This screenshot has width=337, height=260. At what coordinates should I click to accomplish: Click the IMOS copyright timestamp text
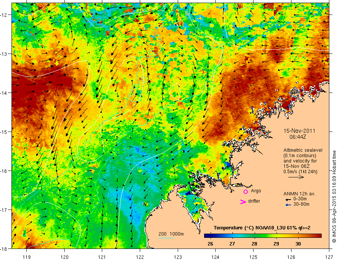coord(334,197)
